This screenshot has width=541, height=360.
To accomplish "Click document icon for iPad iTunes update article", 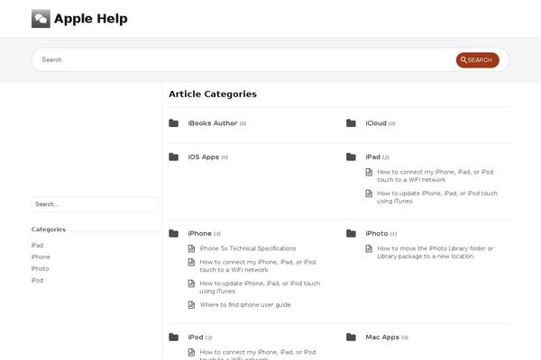I will pos(369,193).
